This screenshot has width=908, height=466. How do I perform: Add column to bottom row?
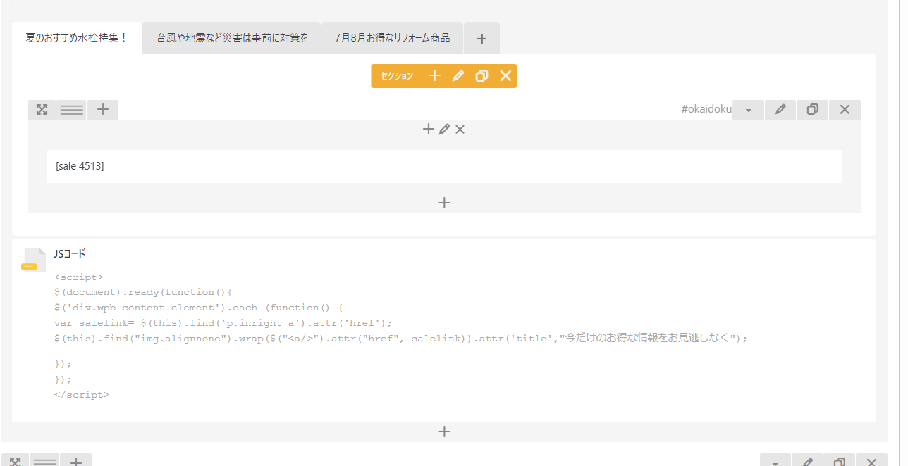(76, 460)
